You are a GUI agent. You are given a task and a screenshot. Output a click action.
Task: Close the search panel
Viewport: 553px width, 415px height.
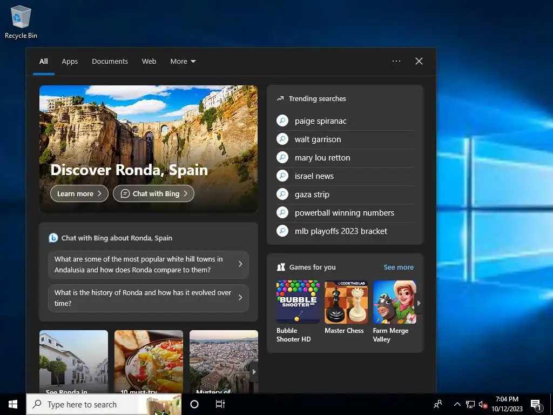419,61
